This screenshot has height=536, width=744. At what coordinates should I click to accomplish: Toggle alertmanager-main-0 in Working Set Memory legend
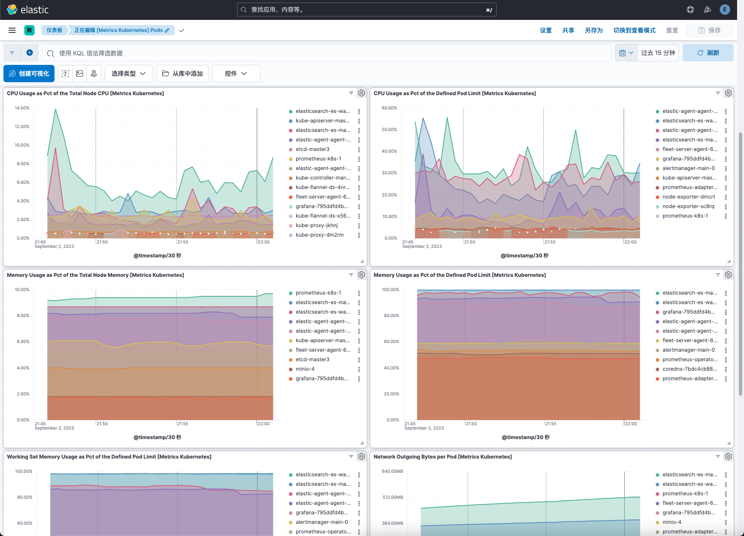(322, 522)
